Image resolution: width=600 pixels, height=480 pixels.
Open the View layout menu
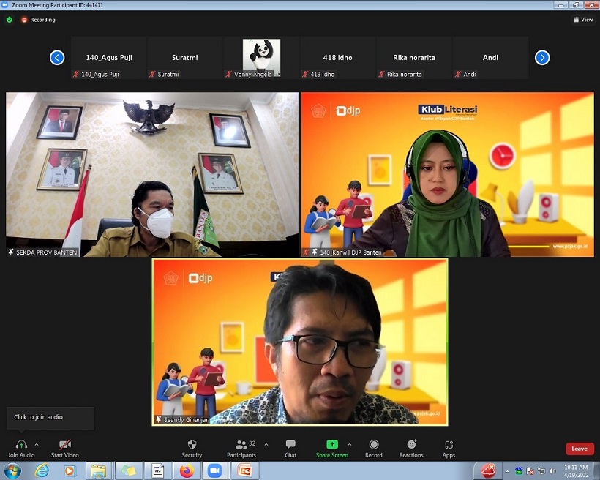pyautogui.click(x=583, y=20)
